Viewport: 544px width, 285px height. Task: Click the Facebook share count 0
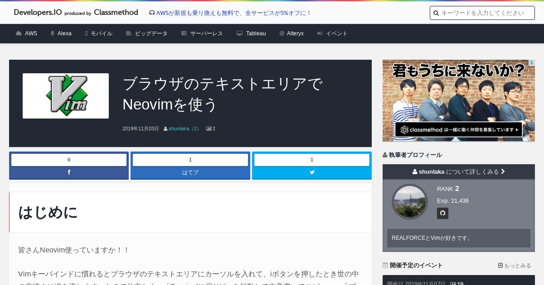69,160
